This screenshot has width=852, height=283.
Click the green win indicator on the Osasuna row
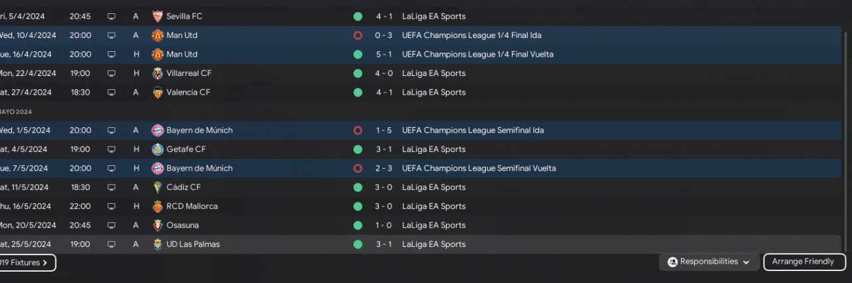tap(358, 225)
